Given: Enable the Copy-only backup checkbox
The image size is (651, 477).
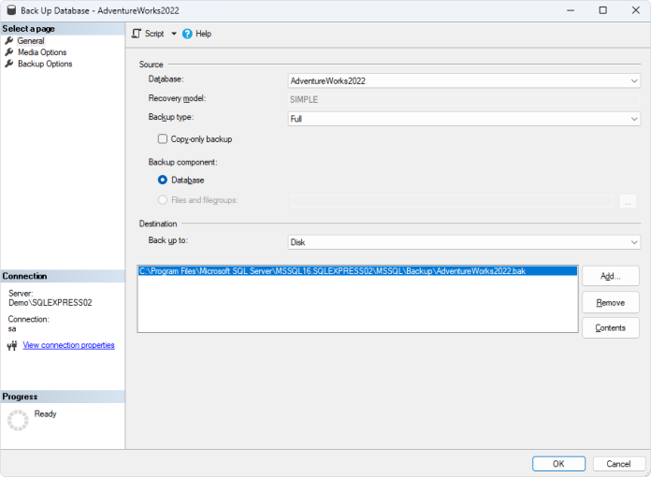Looking at the screenshot, I should (x=163, y=139).
